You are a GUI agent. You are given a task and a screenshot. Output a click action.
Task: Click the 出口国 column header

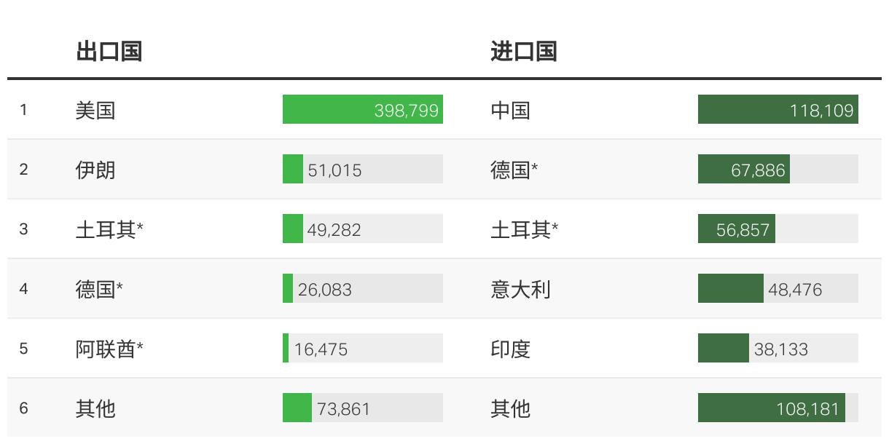click(x=109, y=52)
